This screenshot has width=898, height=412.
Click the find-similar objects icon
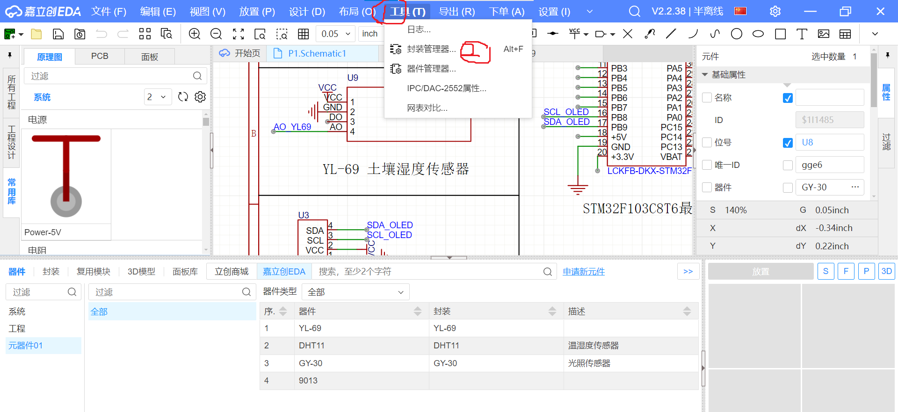[167, 34]
